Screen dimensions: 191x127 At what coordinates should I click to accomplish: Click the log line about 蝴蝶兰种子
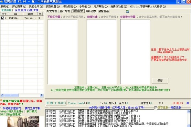[93, 116]
